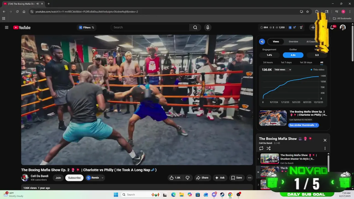Select the Outlier 4.8x metric

[293, 55]
